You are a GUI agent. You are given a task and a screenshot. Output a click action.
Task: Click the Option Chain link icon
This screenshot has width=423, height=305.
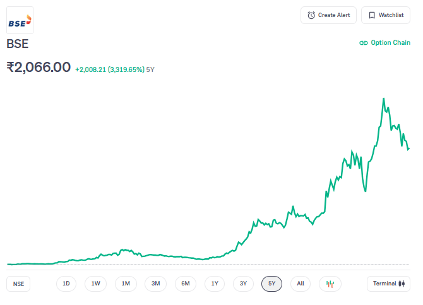point(363,43)
